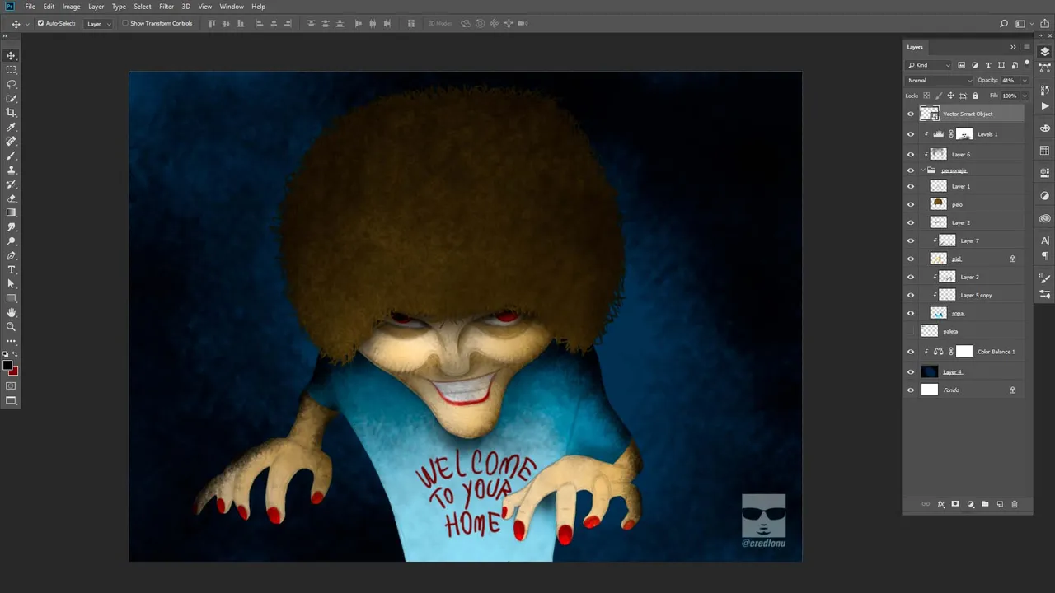Select the Clone Stamp tool
The image size is (1055, 593).
[11, 170]
